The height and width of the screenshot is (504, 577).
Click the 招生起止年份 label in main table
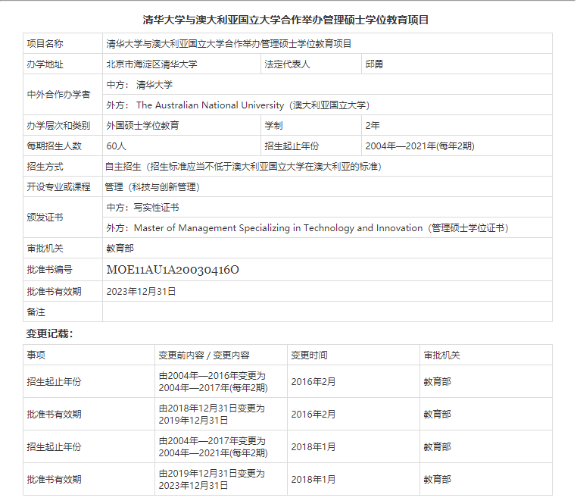(x=292, y=146)
